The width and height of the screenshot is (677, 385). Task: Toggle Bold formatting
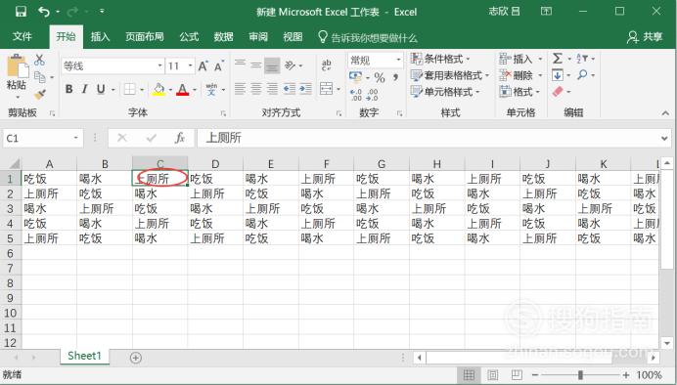pos(68,89)
